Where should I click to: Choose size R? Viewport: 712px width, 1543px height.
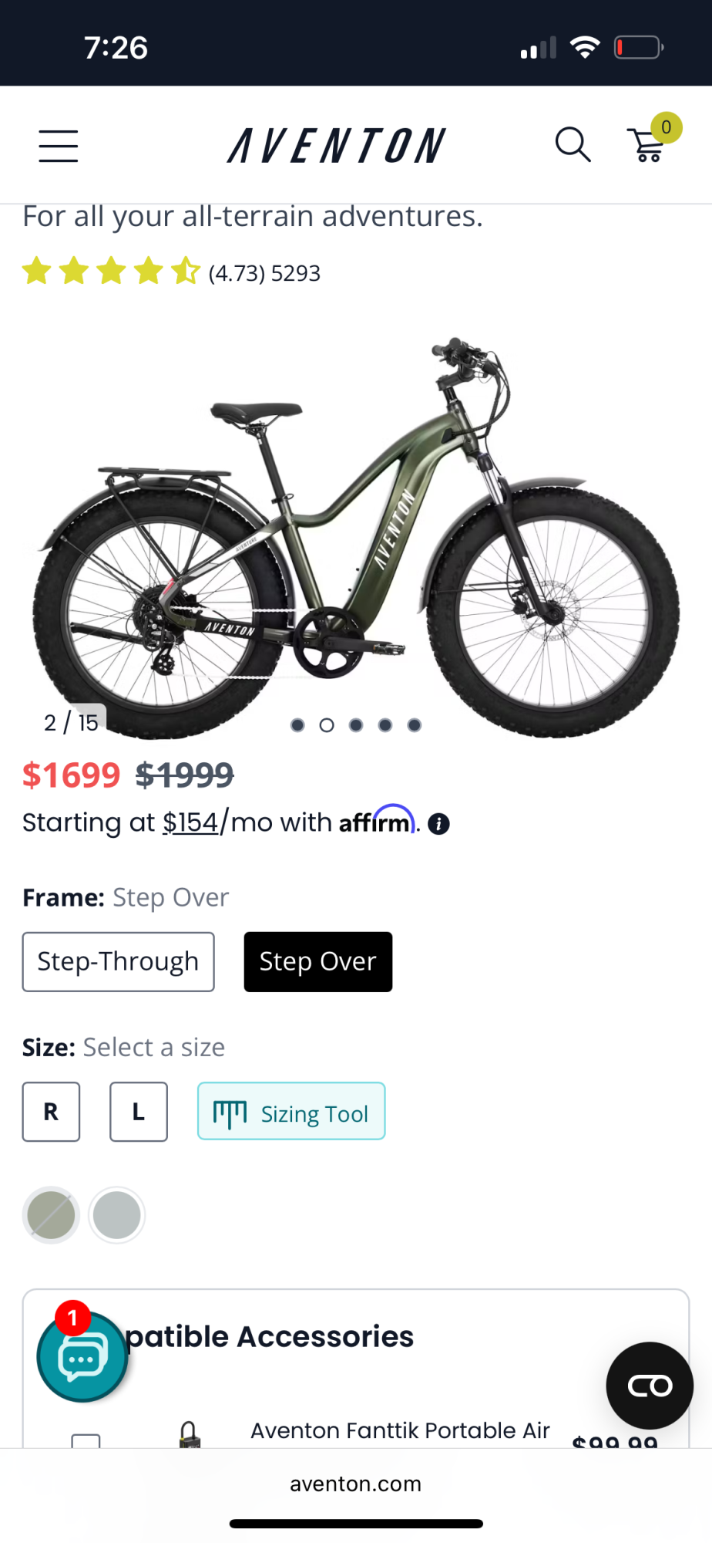click(x=51, y=1112)
